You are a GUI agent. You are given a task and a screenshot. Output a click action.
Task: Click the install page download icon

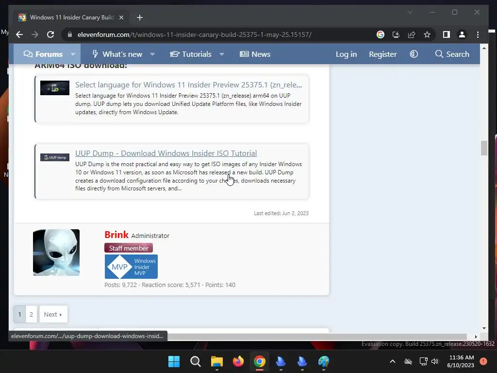(396, 34)
